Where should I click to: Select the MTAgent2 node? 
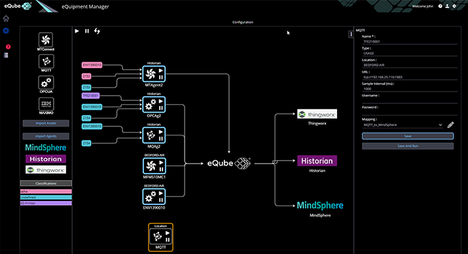(154, 74)
